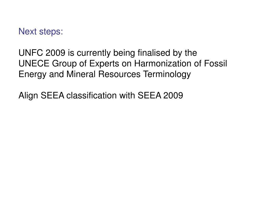The height and width of the screenshot is (200, 267).
Task: Click the word 'Align' in the last sentence
Action: coord(28,96)
